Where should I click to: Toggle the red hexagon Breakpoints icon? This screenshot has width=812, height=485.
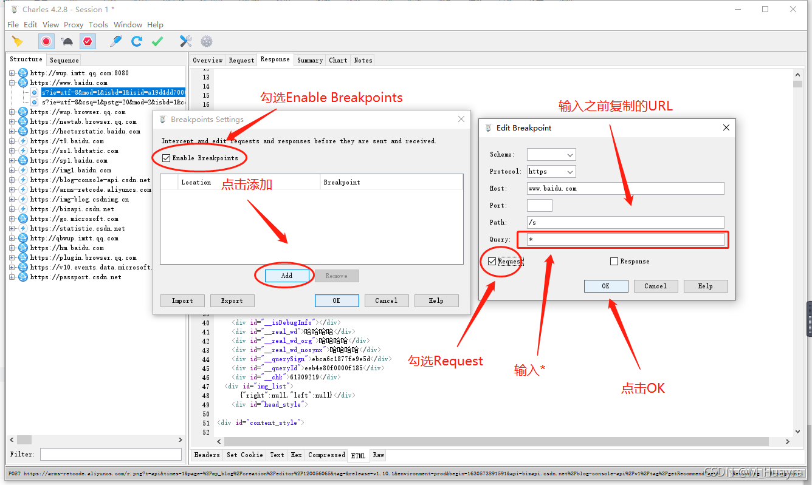88,41
